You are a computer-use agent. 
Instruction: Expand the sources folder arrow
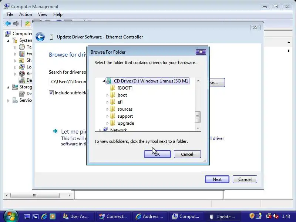[x=107, y=109]
